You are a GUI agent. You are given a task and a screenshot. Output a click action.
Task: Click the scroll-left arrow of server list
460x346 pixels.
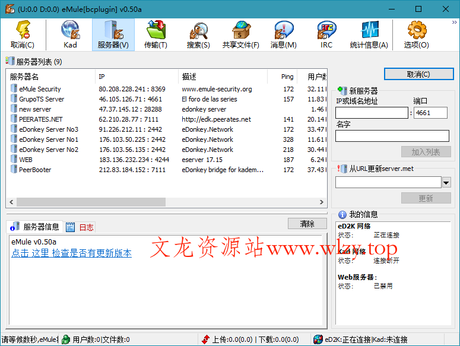click(11, 202)
